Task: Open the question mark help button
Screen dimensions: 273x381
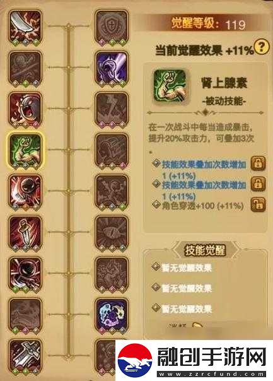Action: point(262,47)
